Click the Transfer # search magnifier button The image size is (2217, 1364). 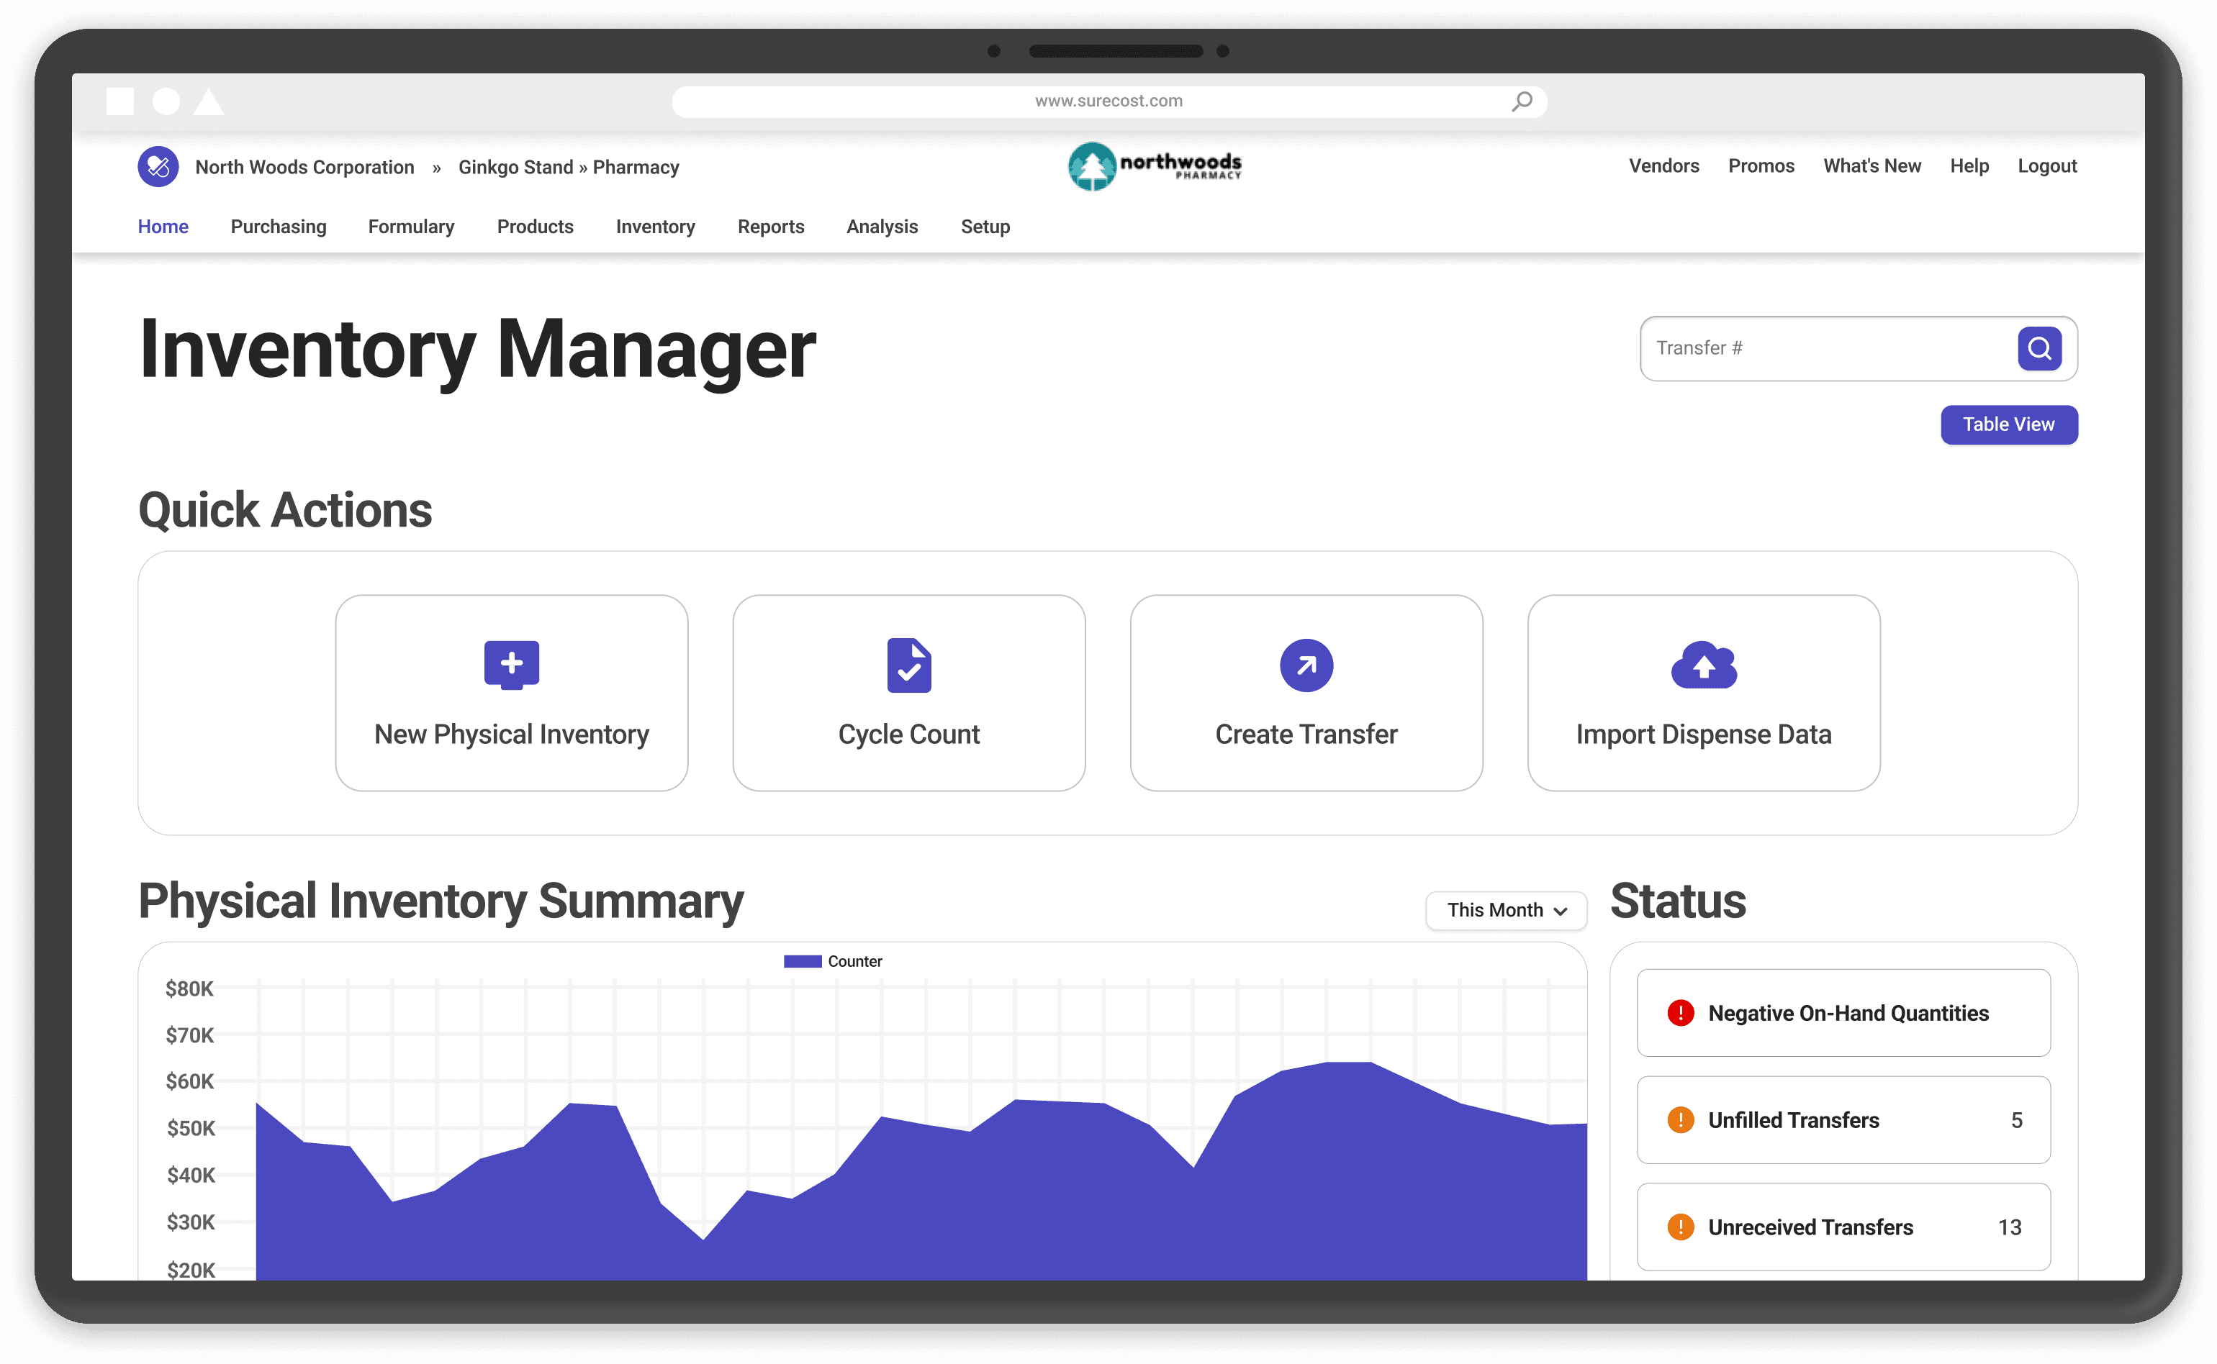[x=2038, y=348]
